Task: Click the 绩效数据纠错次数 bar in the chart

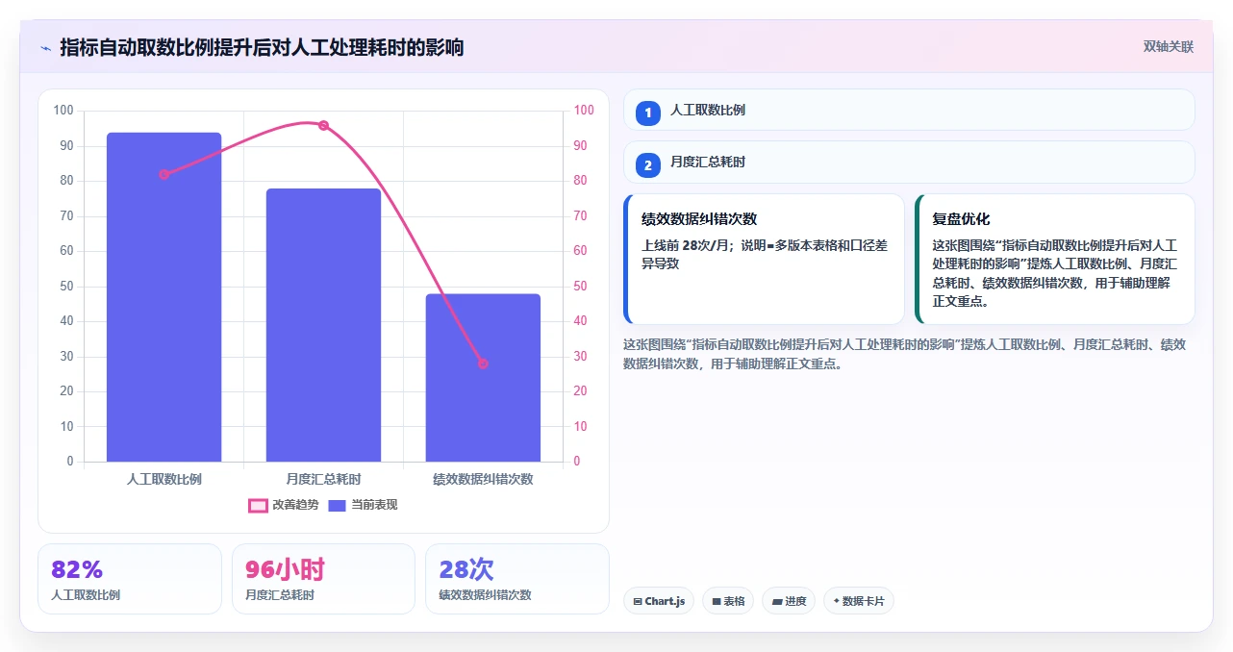Action: [483, 378]
